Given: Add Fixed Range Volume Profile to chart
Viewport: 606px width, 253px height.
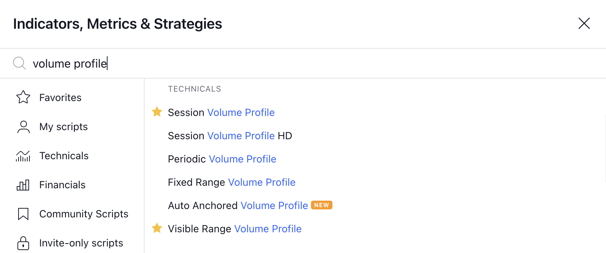Looking at the screenshot, I should [231, 182].
